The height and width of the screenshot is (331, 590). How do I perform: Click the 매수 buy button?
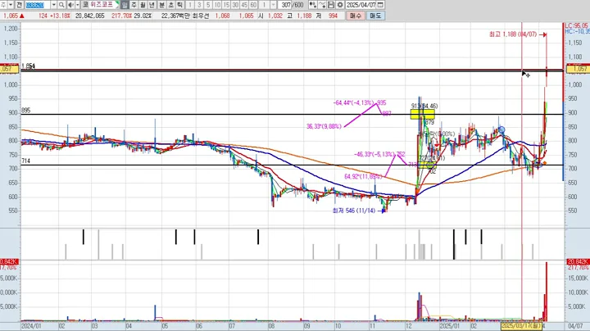click(355, 16)
